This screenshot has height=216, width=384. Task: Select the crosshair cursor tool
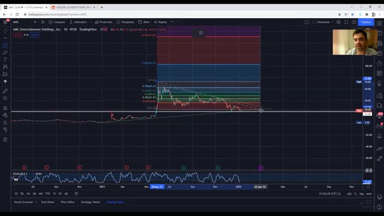click(5, 31)
